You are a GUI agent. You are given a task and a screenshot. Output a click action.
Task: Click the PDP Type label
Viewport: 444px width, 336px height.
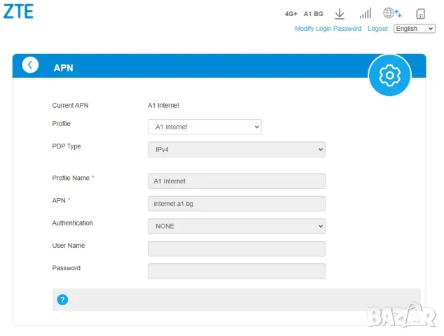pos(67,146)
